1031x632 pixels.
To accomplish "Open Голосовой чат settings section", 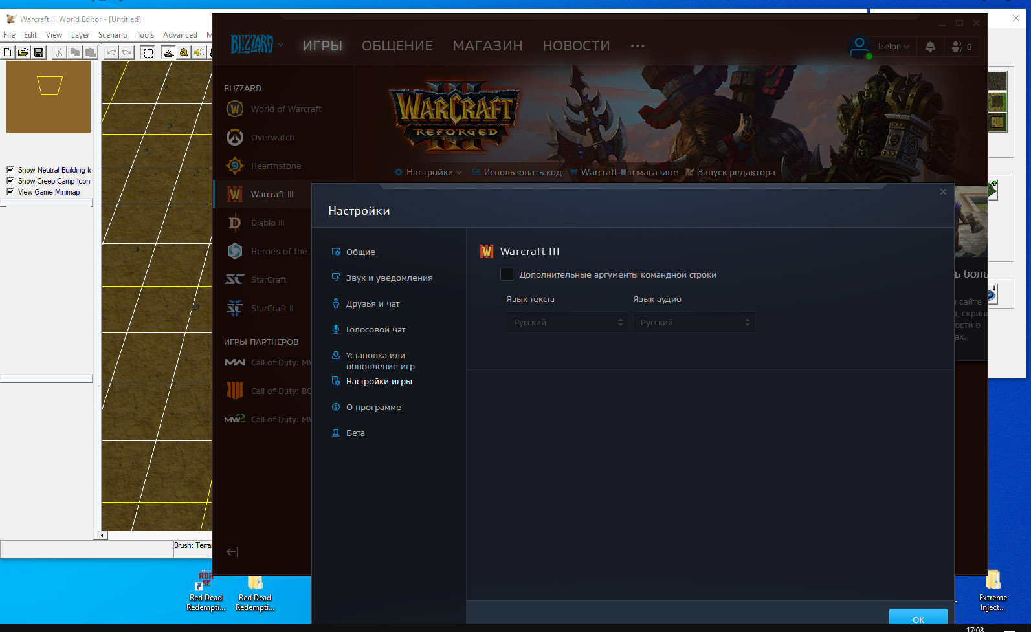I will click(369, 329).
